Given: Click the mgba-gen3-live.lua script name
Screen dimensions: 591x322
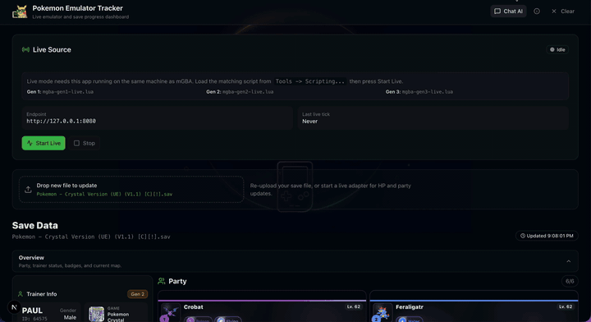Looking at the screenshot, I should coord(428,92).
